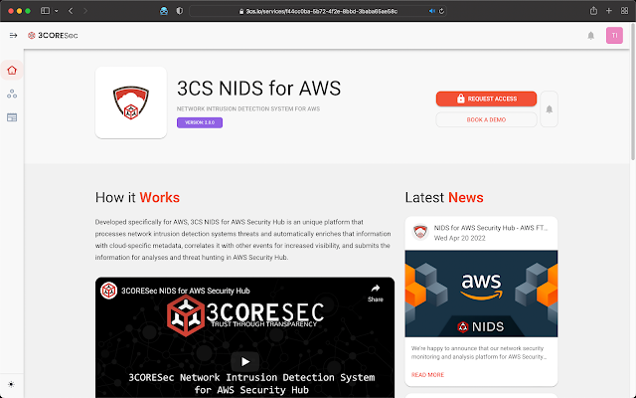Play the 3CORESec NIDS video
The height and width of the screenshot is (398, 636).
pyautogui.click(x=245, y=361)
